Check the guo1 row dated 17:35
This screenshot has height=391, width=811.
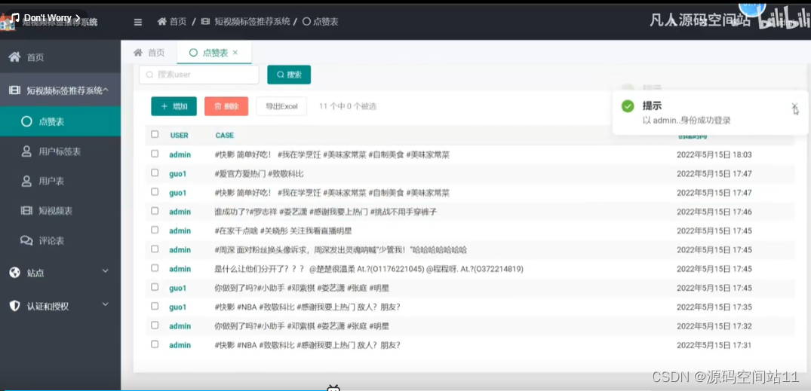tap(155, 306)
